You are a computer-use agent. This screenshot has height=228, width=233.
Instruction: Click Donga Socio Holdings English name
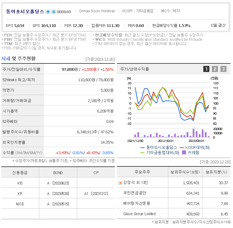97,11
